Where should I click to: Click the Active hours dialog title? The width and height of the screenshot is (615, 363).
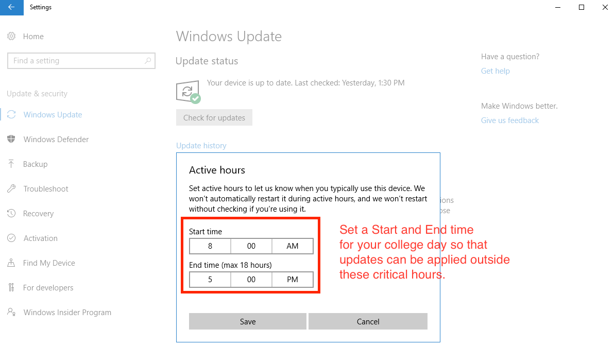[217, 170]
